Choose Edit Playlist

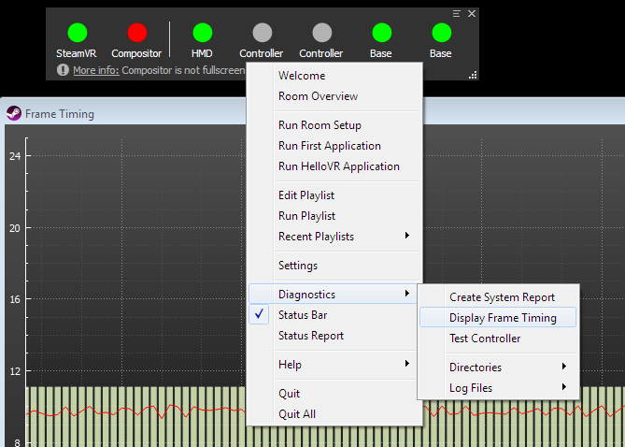coord(334,195)
